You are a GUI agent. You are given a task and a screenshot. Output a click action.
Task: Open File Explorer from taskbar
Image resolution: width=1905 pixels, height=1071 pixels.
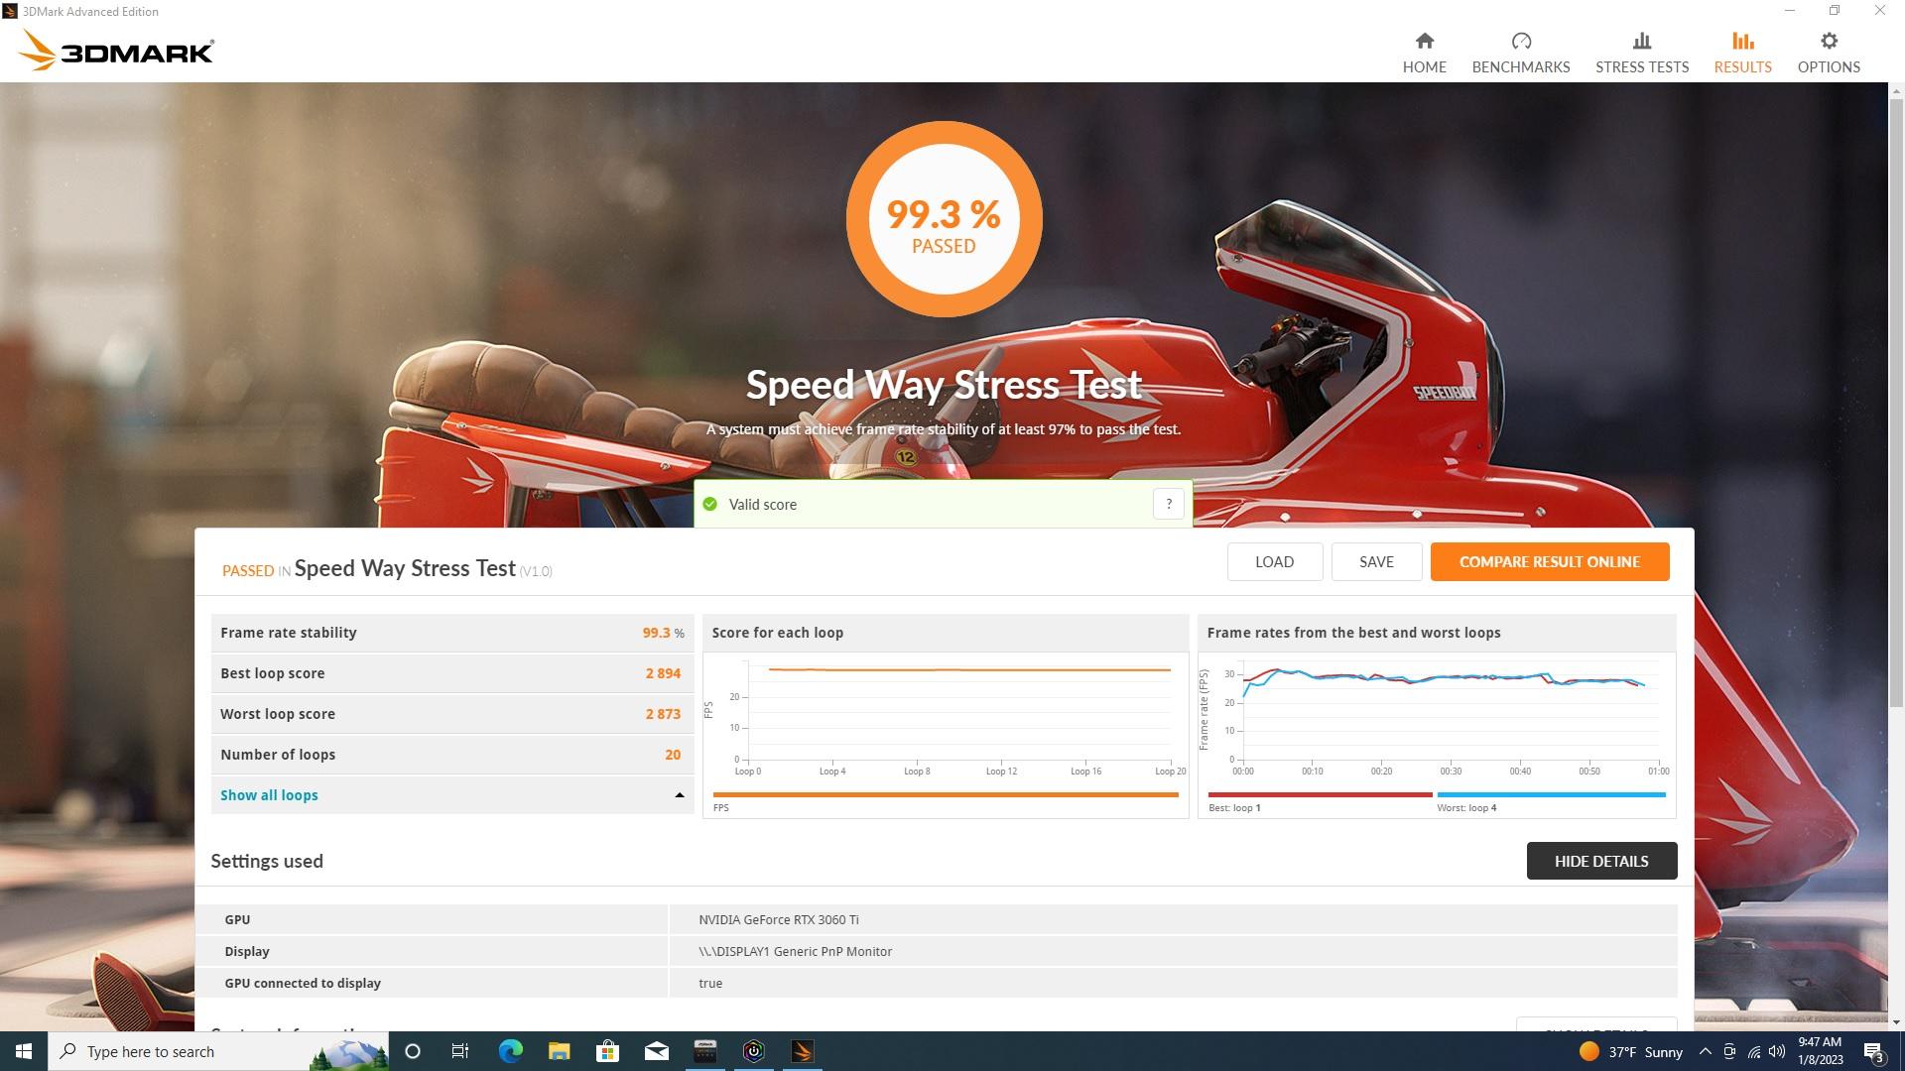(x=559, y=1051)
